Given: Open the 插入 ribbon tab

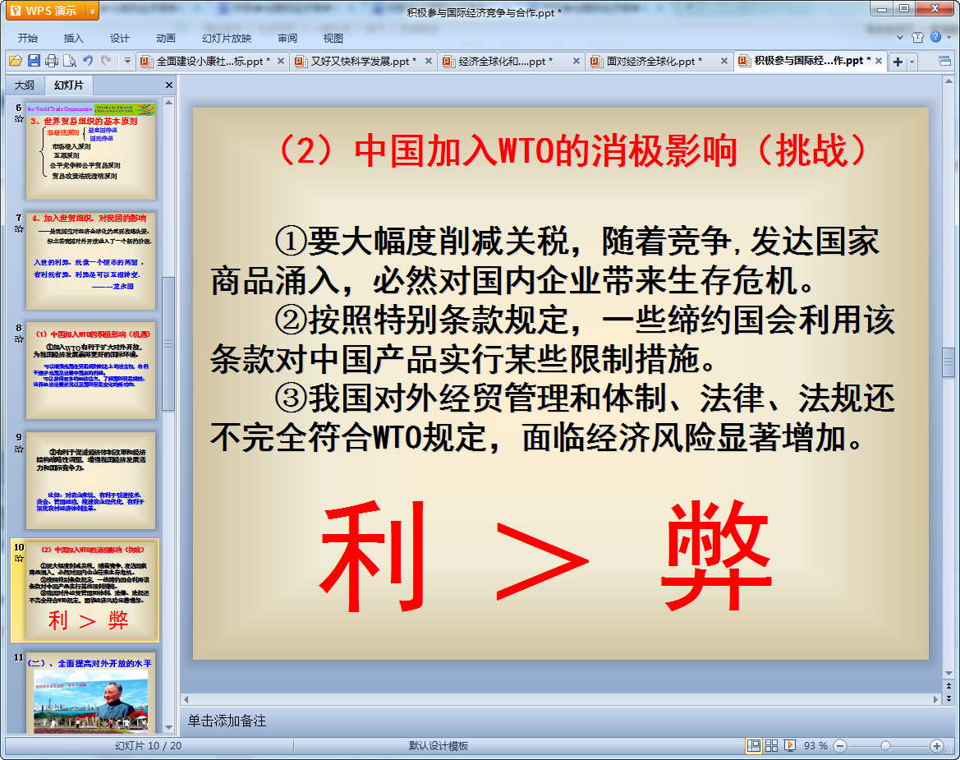Looking at the screenshot, I should (73, 38).
